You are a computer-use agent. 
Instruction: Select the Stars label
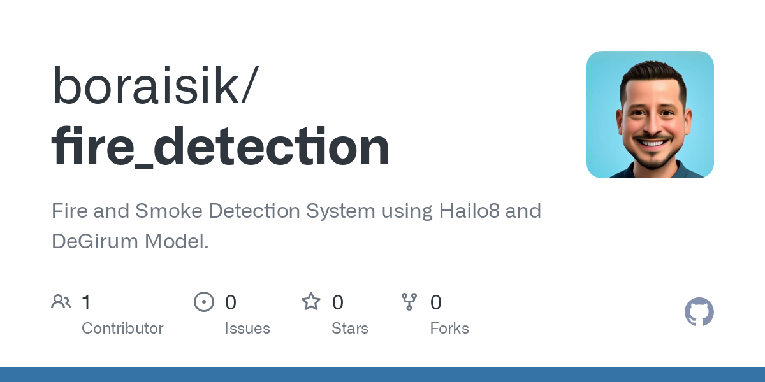(350, 329)
